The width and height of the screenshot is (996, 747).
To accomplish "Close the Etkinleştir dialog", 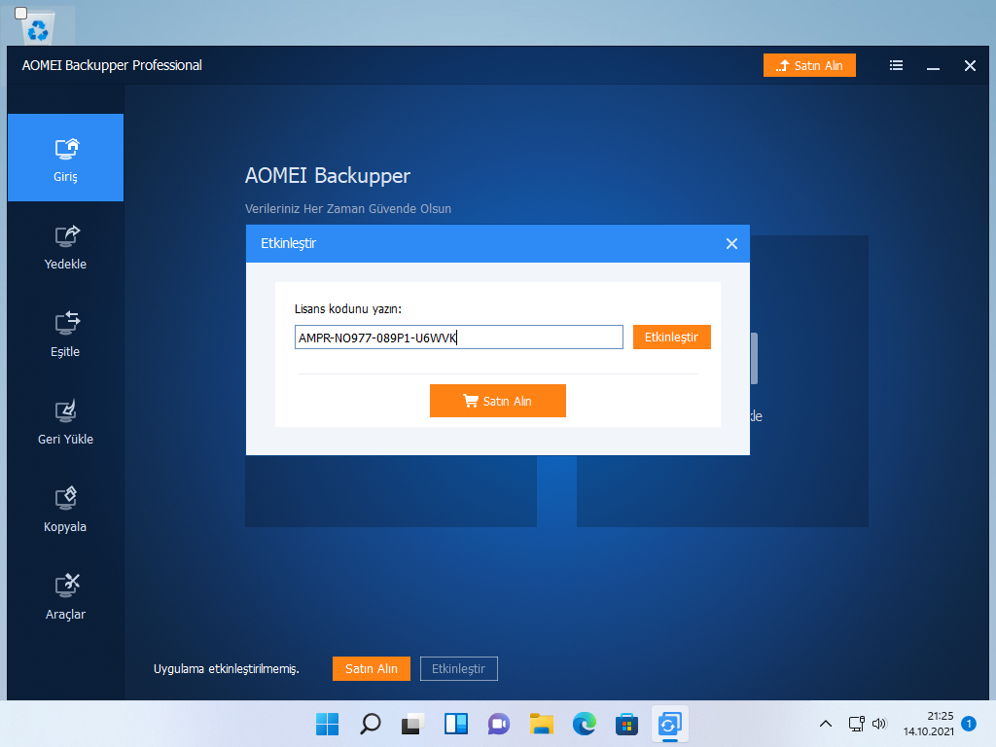I will point(731,244).
